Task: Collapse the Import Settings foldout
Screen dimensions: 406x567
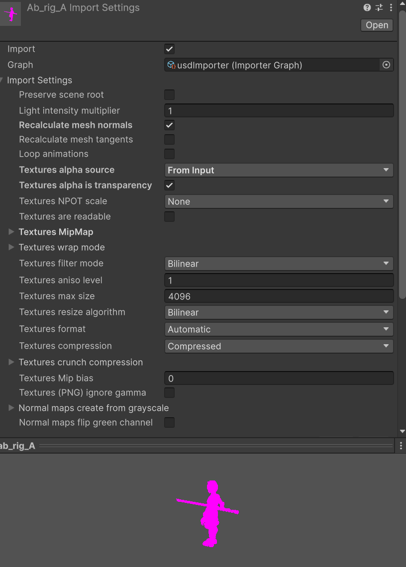Action: (2, 80)
